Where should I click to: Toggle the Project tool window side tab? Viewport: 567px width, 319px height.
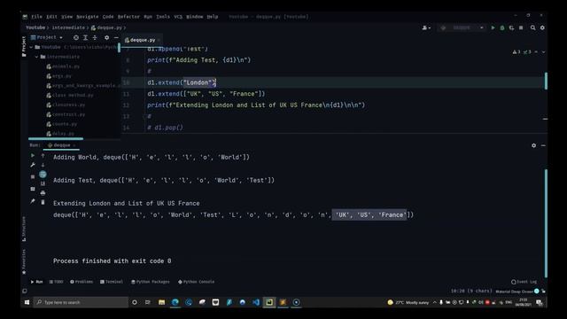pyautogui.click(x=24, y=46)
